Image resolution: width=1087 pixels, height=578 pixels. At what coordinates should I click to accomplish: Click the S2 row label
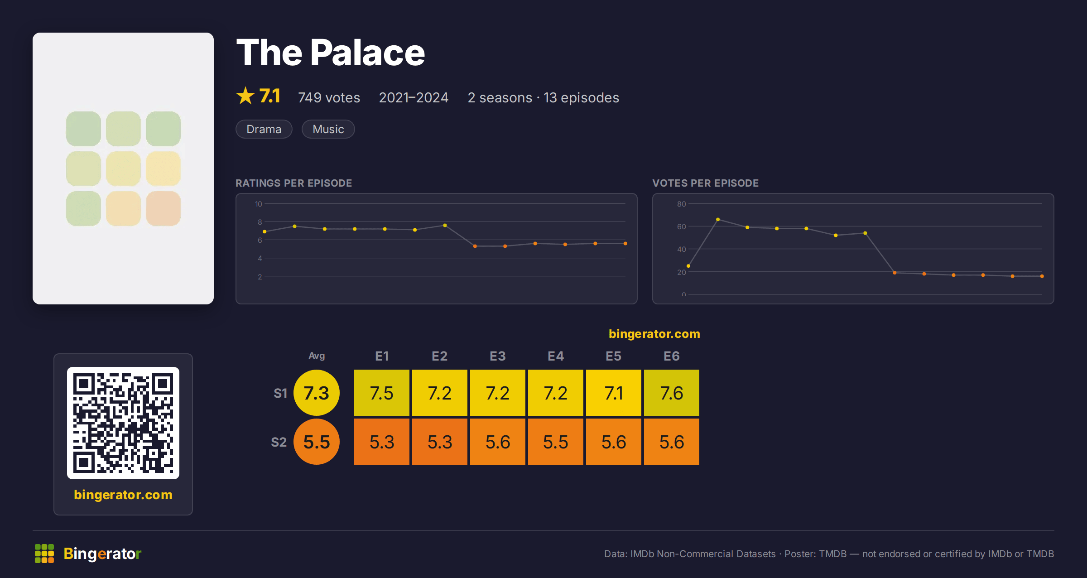coord(279,442)
